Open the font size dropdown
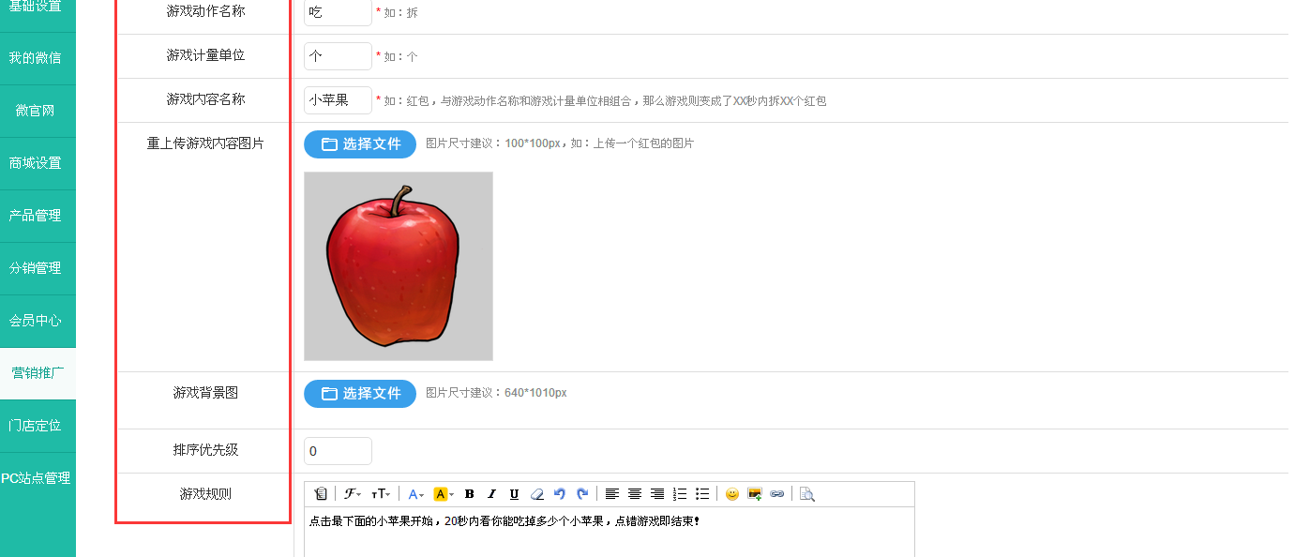 point(381,494)
